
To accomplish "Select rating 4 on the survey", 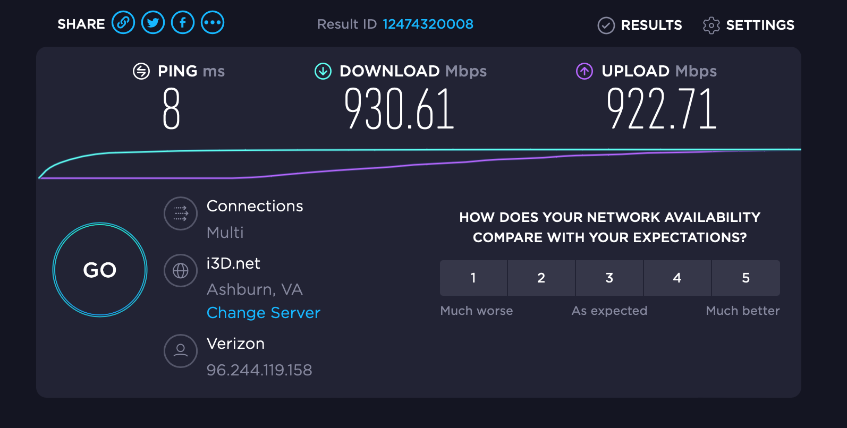I will pyautogui.click(x=677, y=278).
